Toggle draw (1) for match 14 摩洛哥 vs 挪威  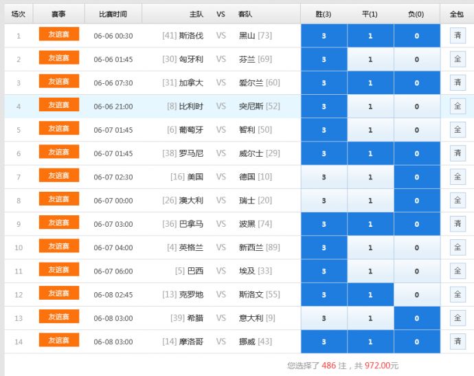[370, 342]
